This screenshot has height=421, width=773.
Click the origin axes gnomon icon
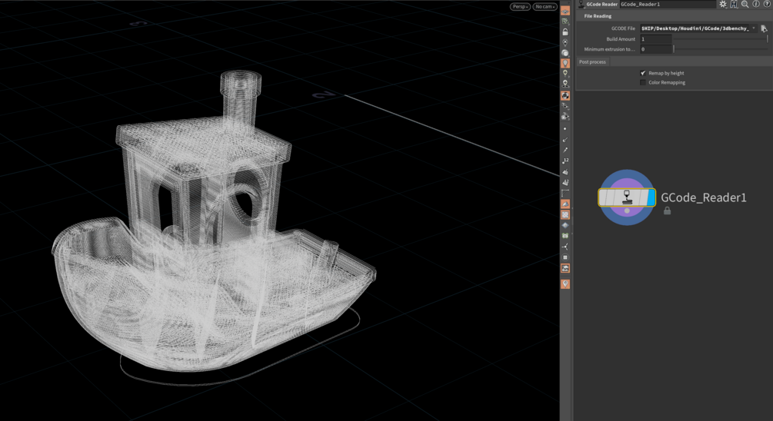565,247
